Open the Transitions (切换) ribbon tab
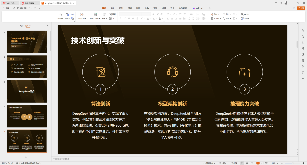The width and height of the screenshot is (307, 165). point(130,8)
